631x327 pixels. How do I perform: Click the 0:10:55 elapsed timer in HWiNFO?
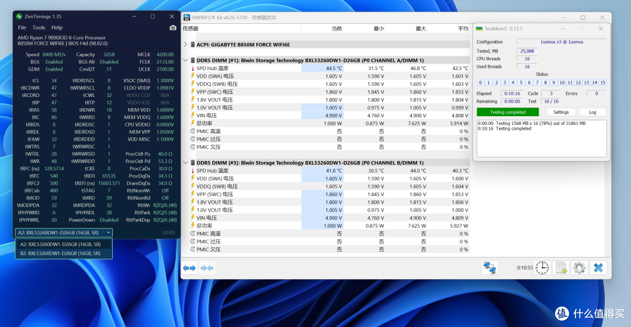click(x=525, y=268)
